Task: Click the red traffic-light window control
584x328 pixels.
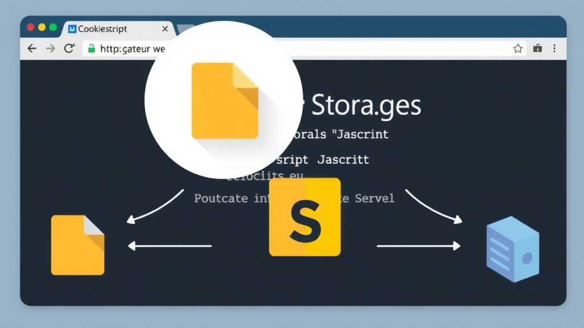Action: (30, 27)
